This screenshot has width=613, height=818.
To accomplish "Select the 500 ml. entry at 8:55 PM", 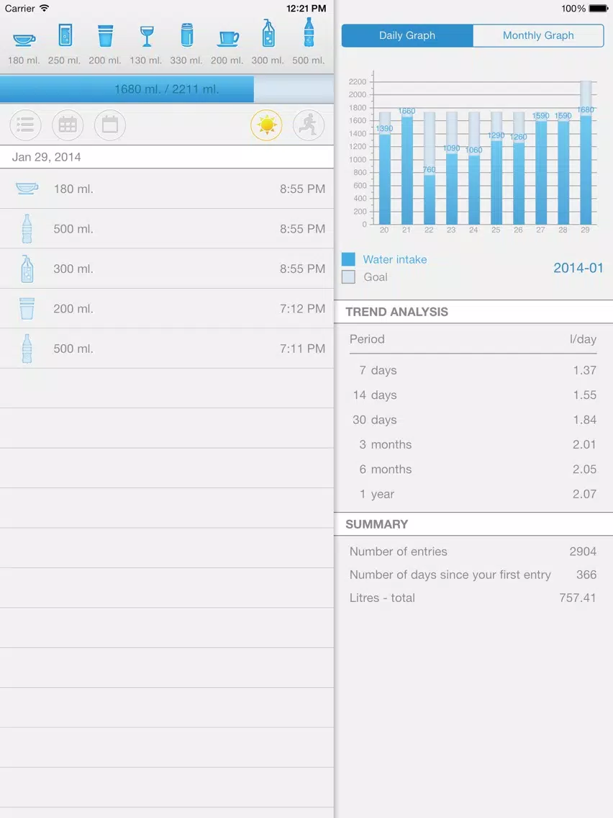I will (167, 228).
